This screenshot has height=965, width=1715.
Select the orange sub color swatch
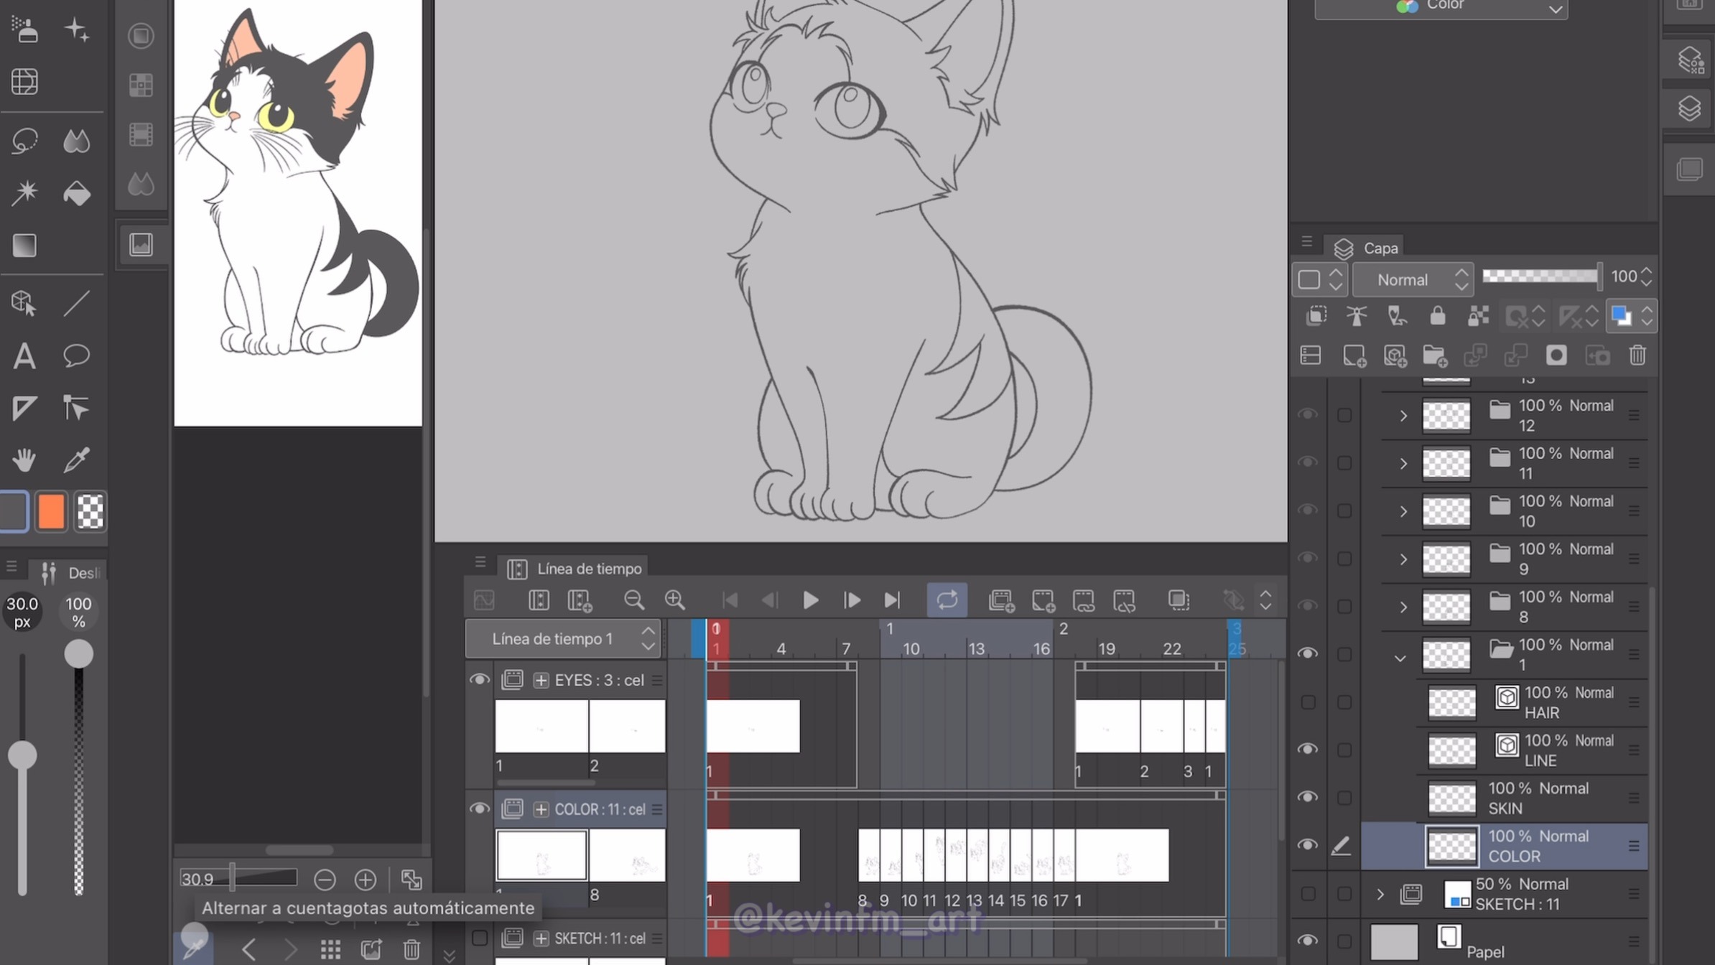pos(51,512)
